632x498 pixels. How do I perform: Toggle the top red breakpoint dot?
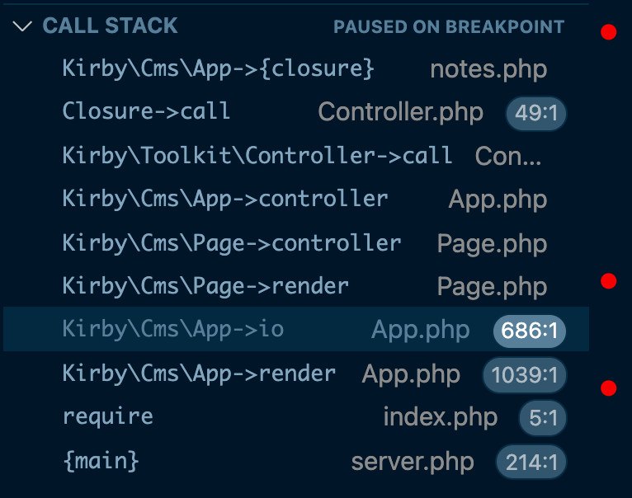point(609,32)
